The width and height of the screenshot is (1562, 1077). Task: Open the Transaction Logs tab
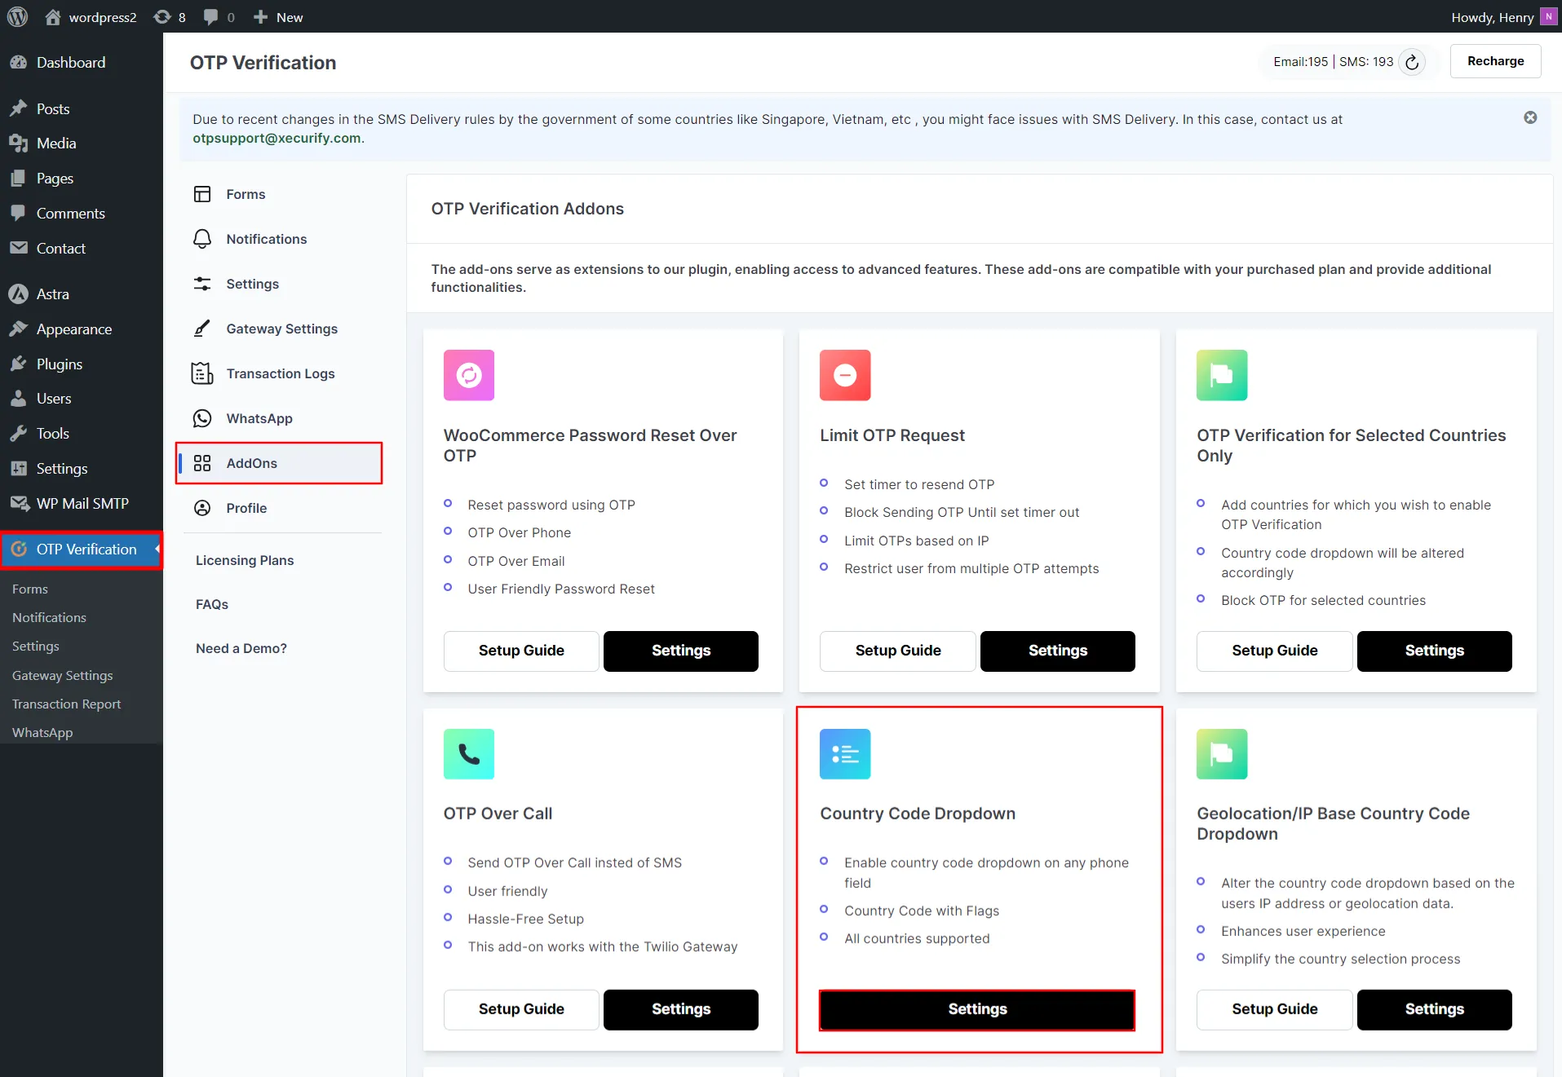coord(279,373)
